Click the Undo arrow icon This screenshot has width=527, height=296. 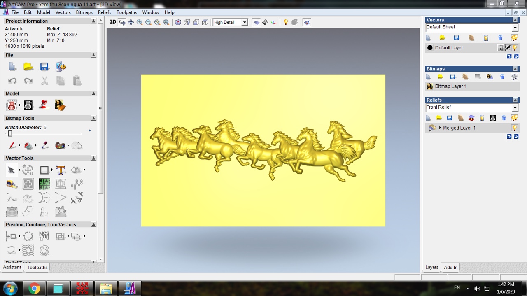click(x=12, y=81)
